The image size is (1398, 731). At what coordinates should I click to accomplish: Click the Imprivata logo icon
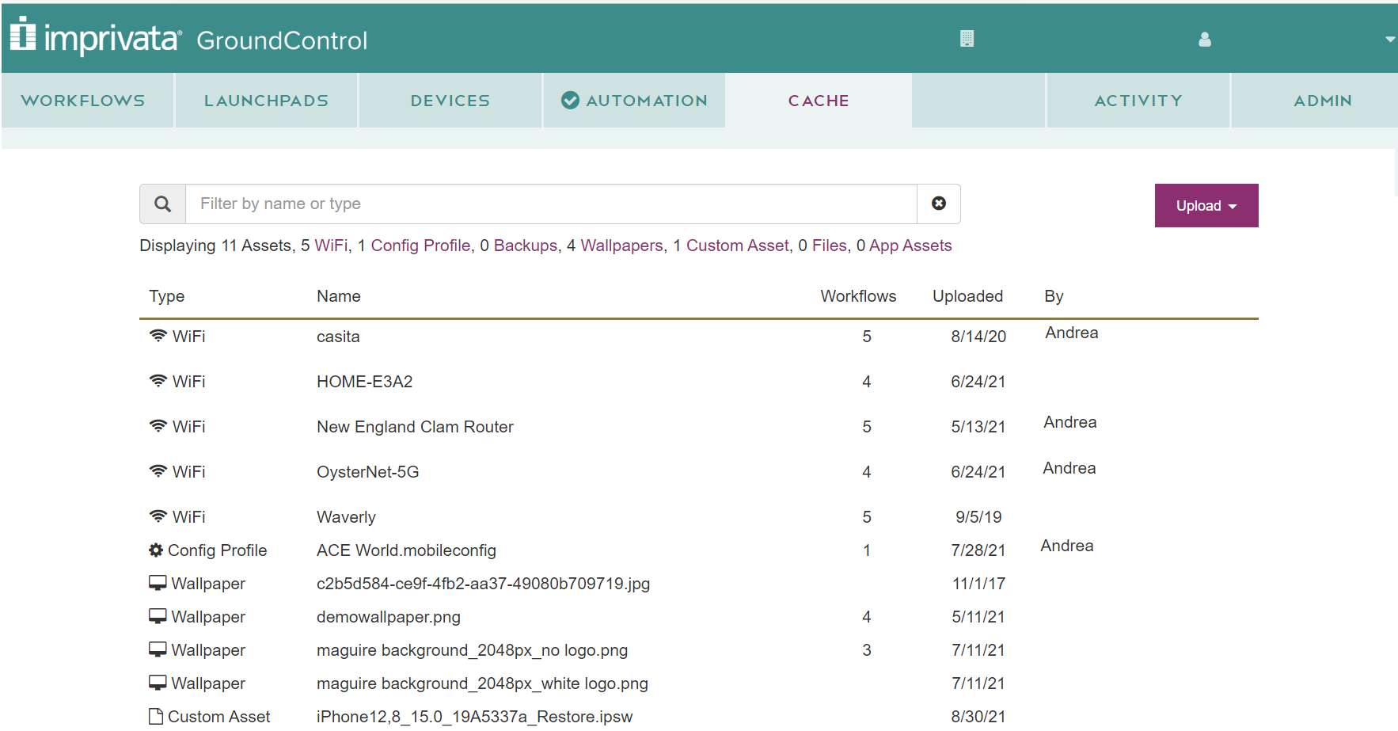(23, 33)
